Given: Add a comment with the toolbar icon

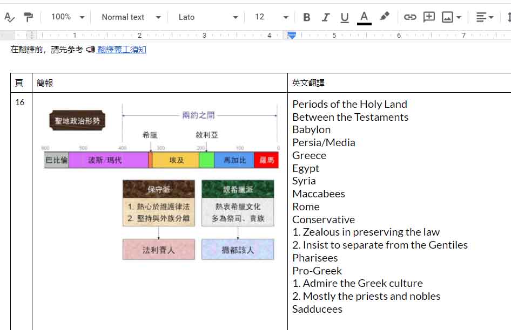Looking at the screenshot, I should coord(429,17).
